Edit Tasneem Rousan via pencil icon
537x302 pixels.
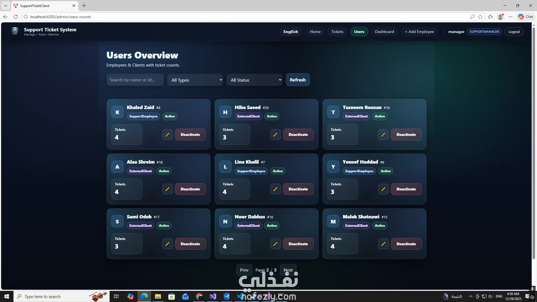click(383, 135)
